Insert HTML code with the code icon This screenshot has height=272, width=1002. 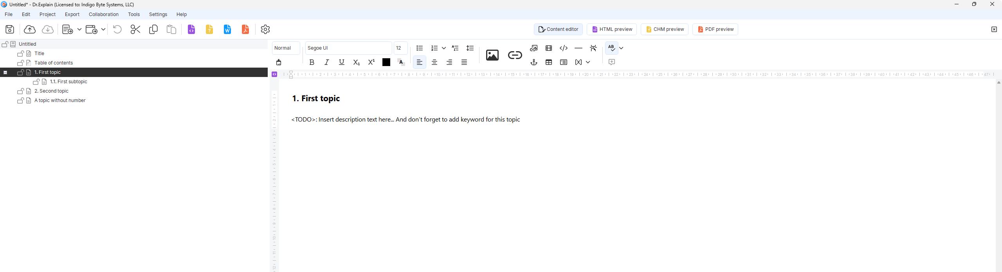[563, 48]
